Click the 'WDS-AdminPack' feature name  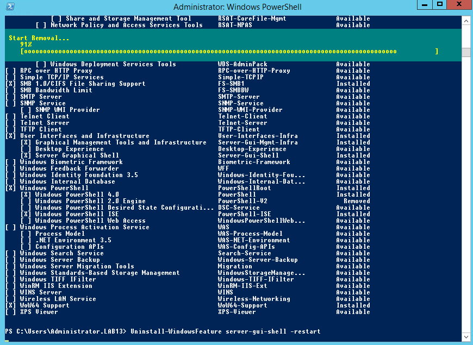tap(242, 64)
